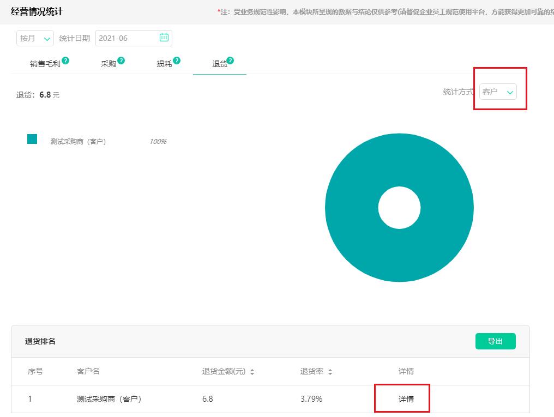Open the calendar picker beside 统计日期
Screen dimensions: 554x417
[164, 38]
